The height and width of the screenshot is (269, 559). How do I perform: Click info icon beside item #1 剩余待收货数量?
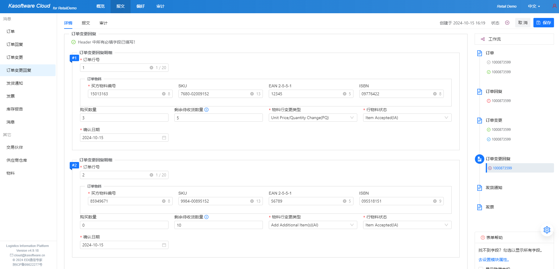206,110
